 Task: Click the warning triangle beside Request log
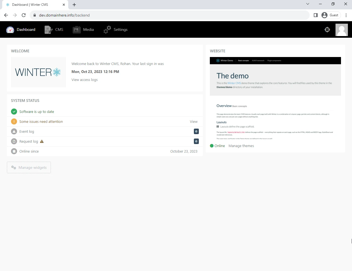pos(42,141)
